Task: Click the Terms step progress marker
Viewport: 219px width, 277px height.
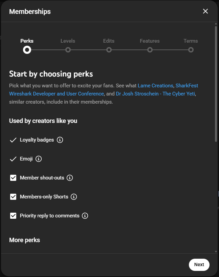Action: (x=191, y=50)
